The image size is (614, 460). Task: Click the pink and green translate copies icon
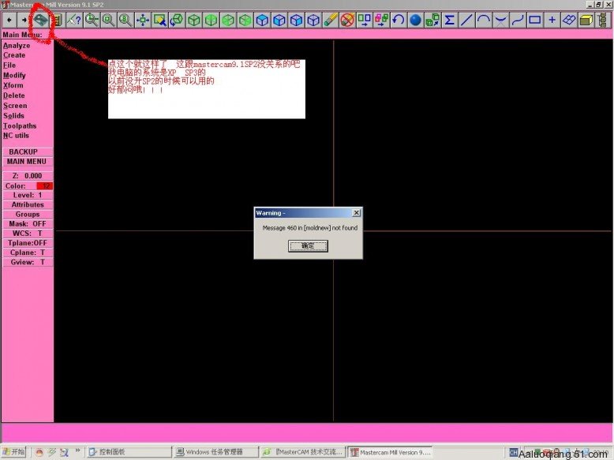[x=381, y=20]
